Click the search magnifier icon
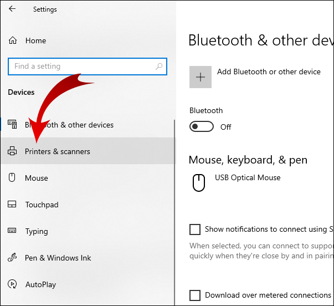The height and width of the screenshot is (306, 334). [159, 67]
